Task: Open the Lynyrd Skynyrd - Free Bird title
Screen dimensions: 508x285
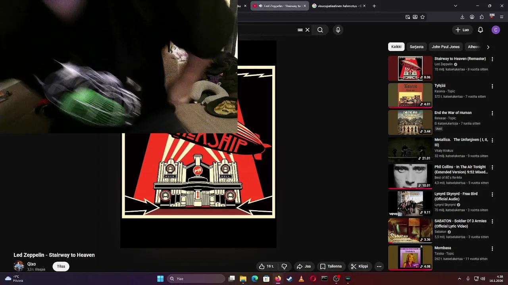Action: tap(456, 196)
